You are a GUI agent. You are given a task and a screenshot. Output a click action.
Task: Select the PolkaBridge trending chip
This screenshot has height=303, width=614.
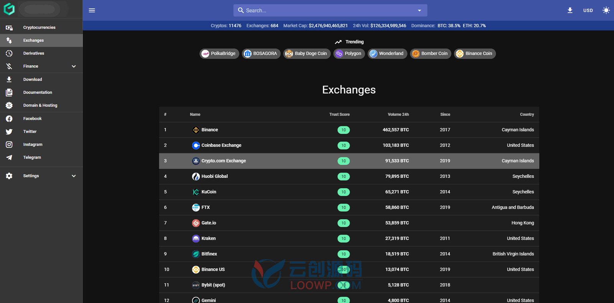click(219, 53)
